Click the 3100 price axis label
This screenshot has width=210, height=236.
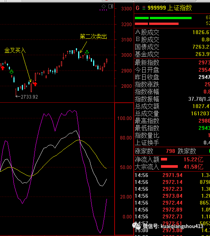[x=126, y=40]
